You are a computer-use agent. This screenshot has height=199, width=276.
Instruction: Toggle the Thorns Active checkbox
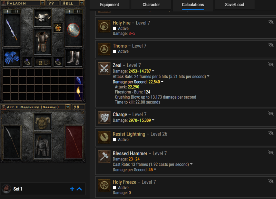point(115,51)
